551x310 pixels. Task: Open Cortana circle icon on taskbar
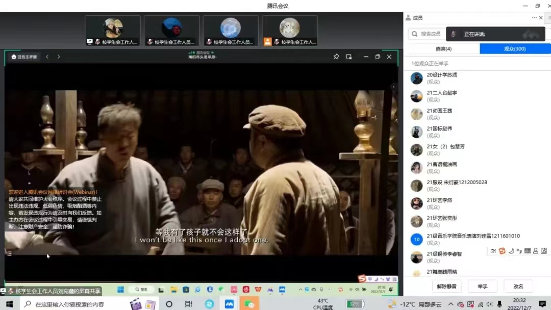169,304
